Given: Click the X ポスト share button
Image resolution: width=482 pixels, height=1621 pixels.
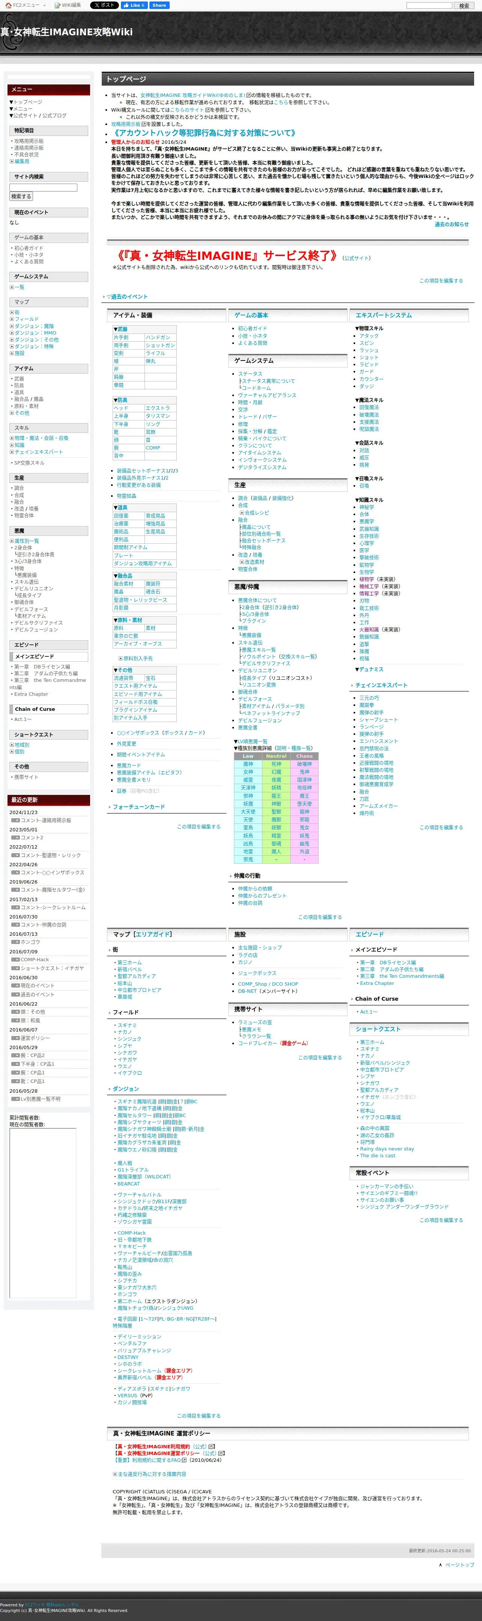Looking at the screenshot, I should point(104,5).
